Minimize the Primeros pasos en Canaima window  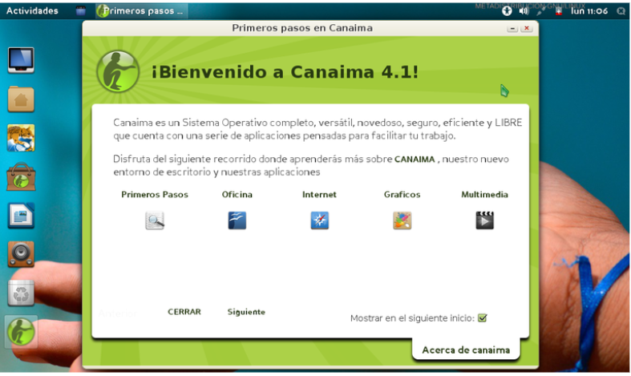pos(512,28)
